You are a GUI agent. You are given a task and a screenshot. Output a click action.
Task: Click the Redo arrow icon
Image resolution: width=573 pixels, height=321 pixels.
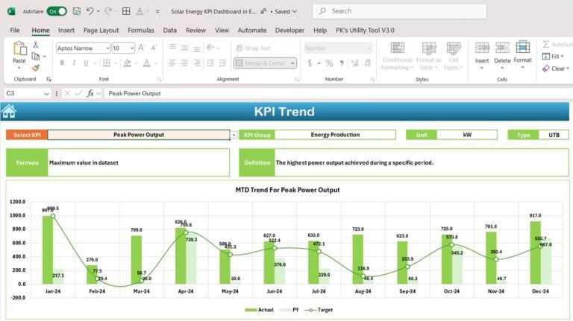click(108, 11)
